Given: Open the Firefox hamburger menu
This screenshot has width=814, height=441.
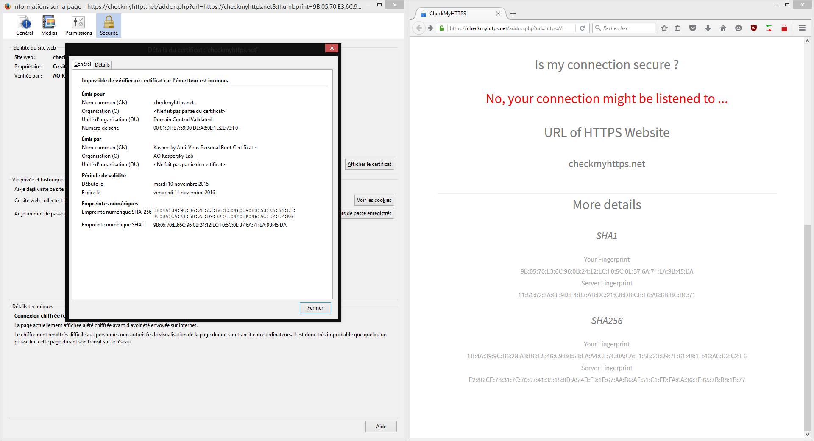Looking at the screenshot, I should tap(802, 28).
